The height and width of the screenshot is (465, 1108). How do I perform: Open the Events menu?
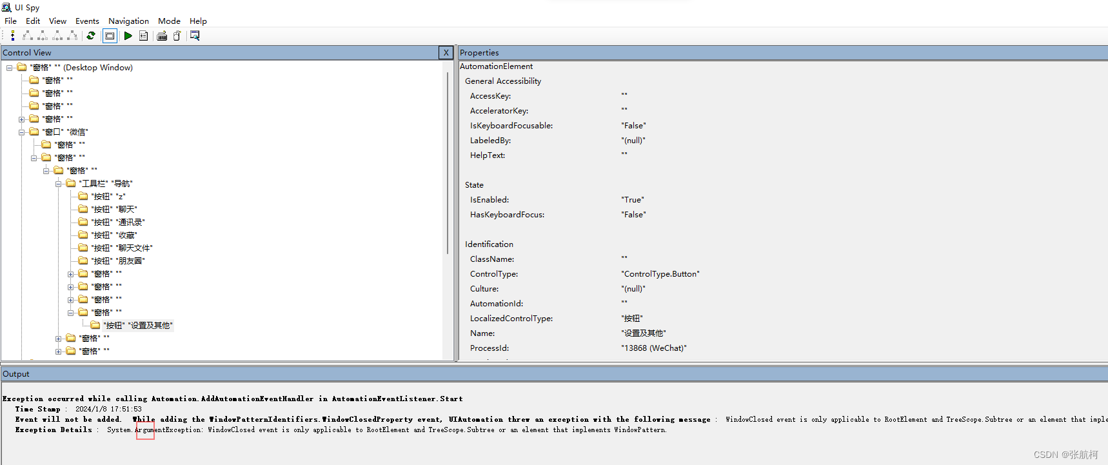87,21
